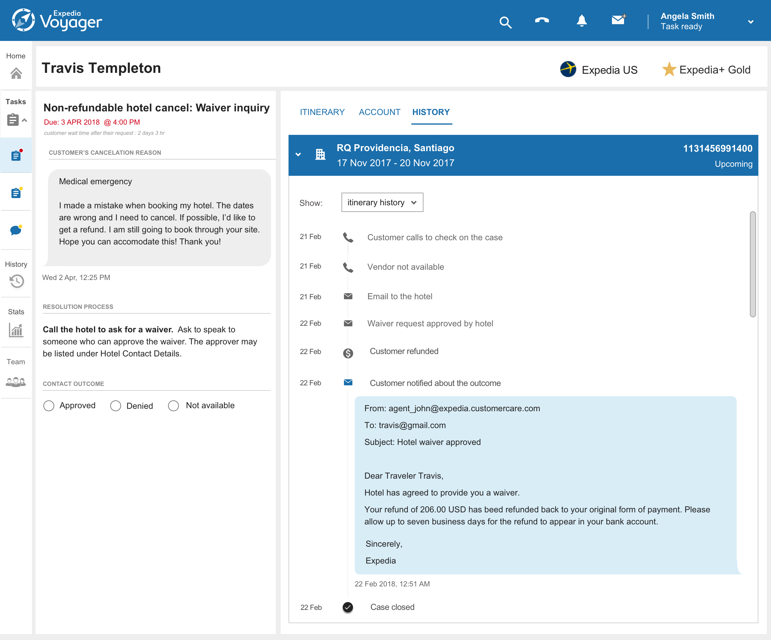The height and width of the screenshot is (640, 771).
Task: Select the Denied contact outcome
Action: click(x=116, y=405)
